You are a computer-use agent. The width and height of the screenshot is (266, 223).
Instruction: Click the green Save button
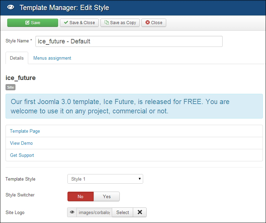click(33, 23)
